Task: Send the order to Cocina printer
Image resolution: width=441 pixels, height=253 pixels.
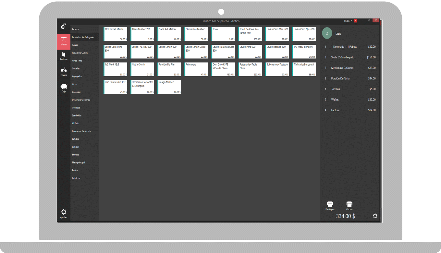Action: coord(349,206)
